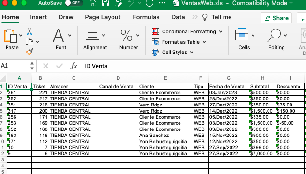Image resolution: width=306 pixels, height=174 pixels.
Task: Expand the Copy options arrow
Action: (37, 42)
